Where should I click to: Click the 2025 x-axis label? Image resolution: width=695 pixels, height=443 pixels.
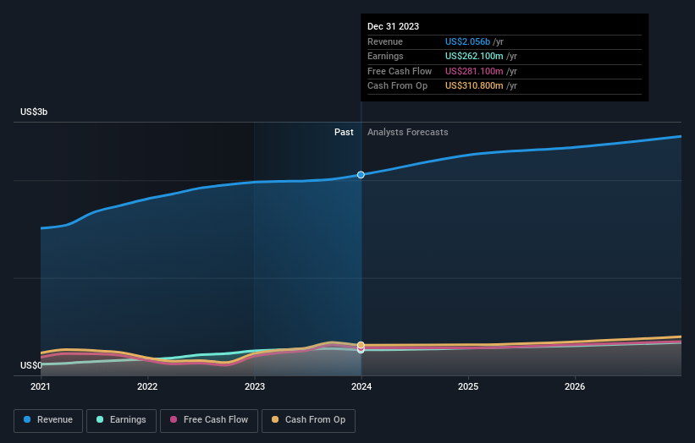tap(468, 386)
